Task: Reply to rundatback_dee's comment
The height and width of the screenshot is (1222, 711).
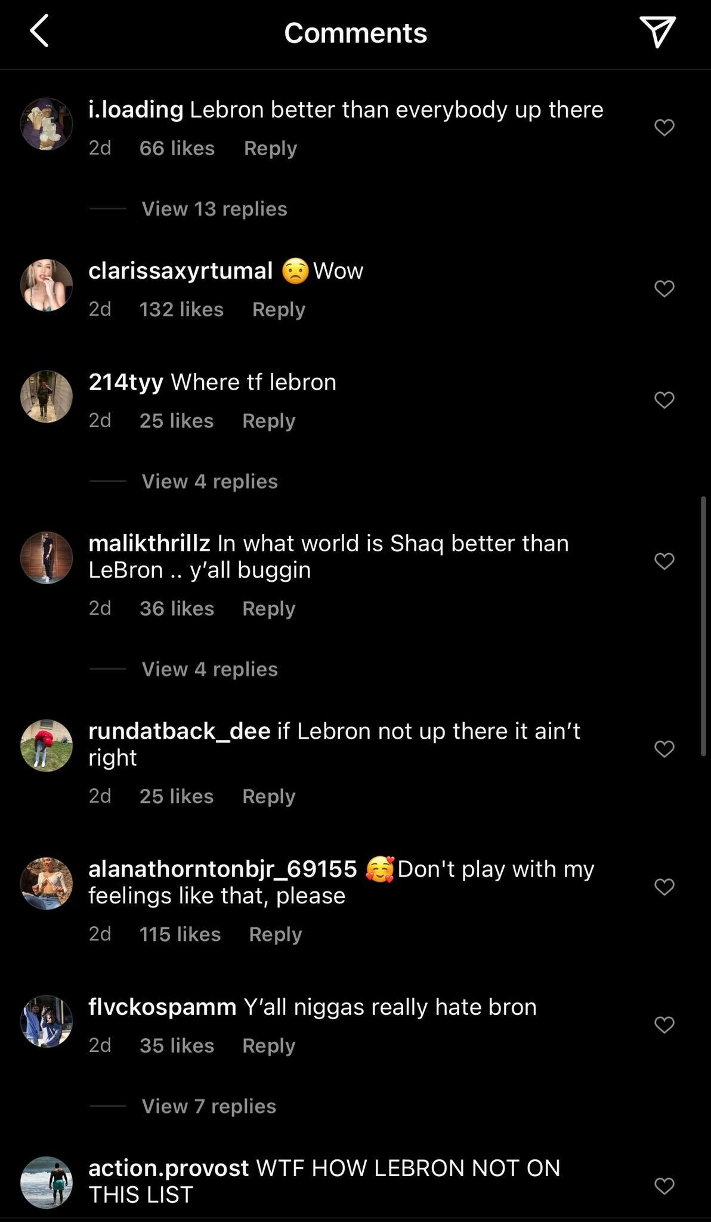Action: coord(268,796)
